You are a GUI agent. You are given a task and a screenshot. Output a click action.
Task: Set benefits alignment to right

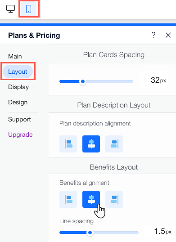click(x=114, y=199)
